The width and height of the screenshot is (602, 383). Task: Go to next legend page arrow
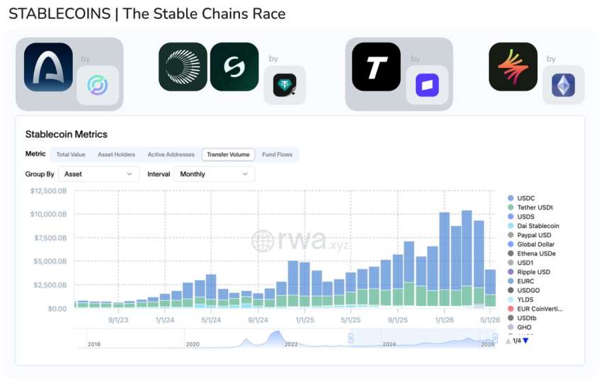click(526, 341)
